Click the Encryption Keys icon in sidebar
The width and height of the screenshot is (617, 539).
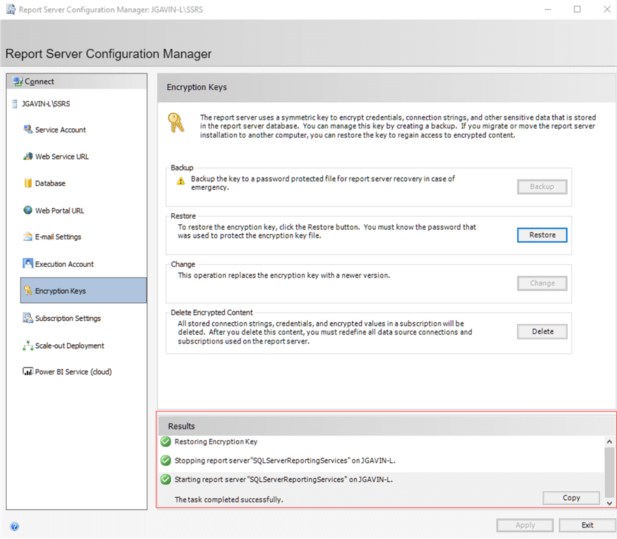pos(27,291)
